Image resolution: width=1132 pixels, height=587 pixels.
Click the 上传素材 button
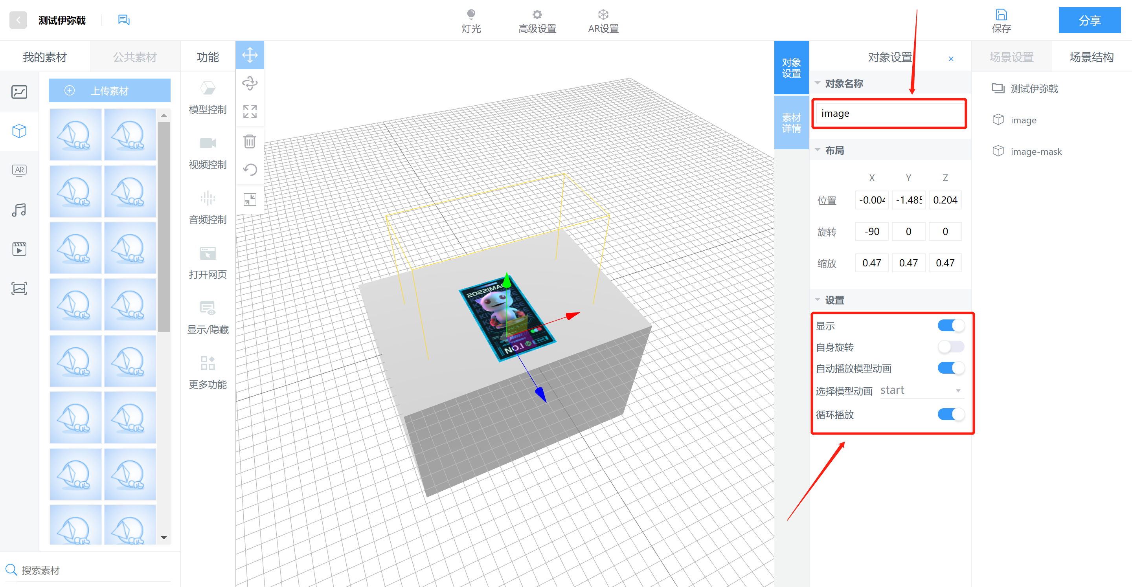[109, 90]
